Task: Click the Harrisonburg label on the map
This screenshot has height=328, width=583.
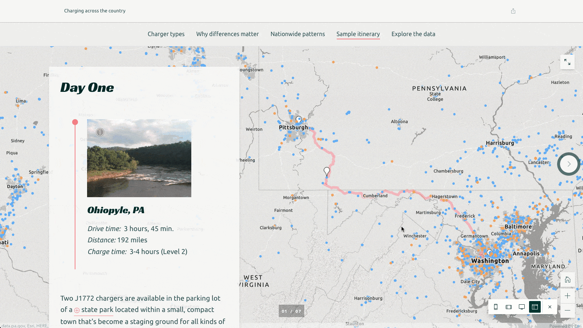Action: [368, 298]
